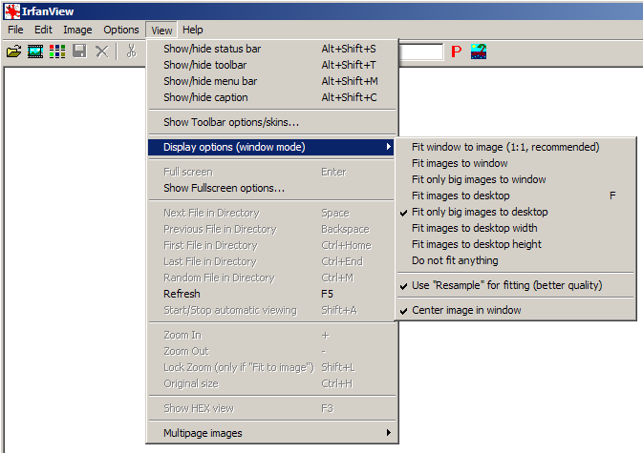Viewport: 643px width, 453px height.
Task: Open the Options menu
Action: (x=121, y=30)
